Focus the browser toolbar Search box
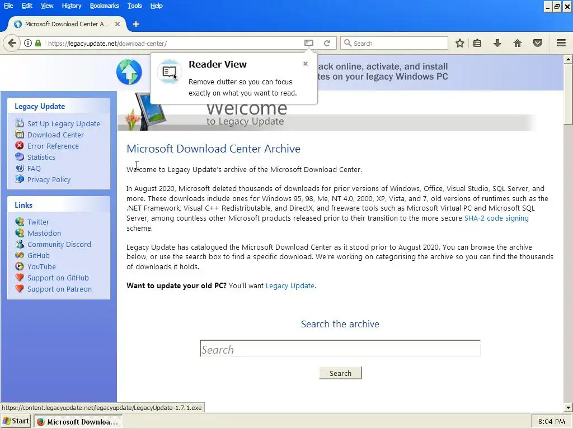This screenshot has width=573, height=429. click(394, 43)
